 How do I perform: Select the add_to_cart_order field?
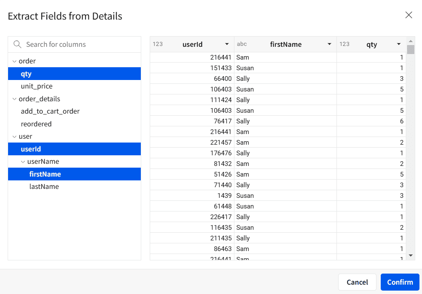pos(50,111)
